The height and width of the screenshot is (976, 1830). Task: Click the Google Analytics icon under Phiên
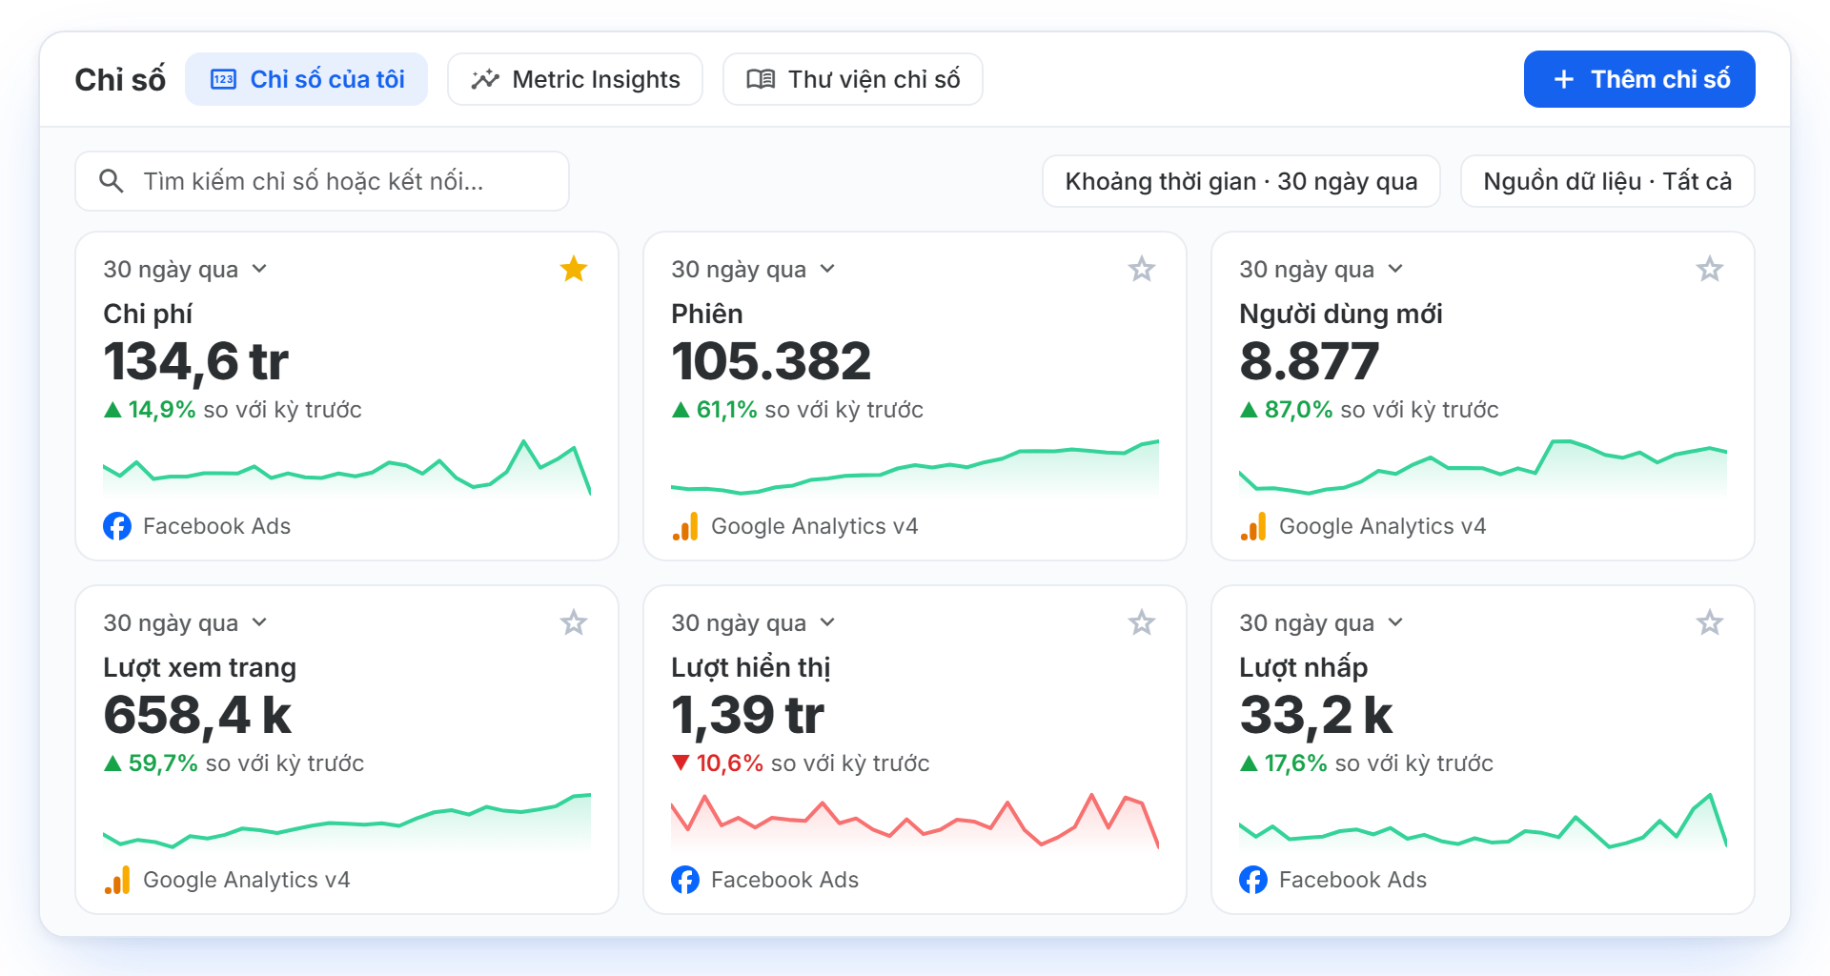point(685,526)
